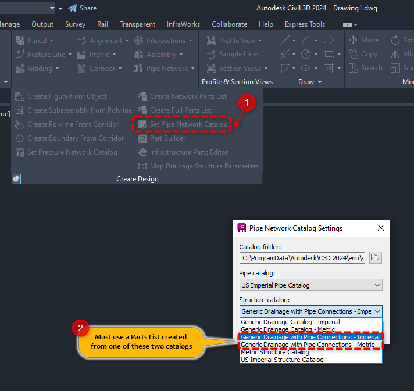
Task: Click Map Drainage Structure Parameters
Action: click(x=198, y=166)
